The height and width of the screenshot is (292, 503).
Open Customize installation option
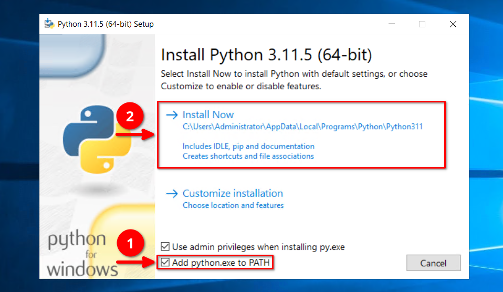point(233,193)
